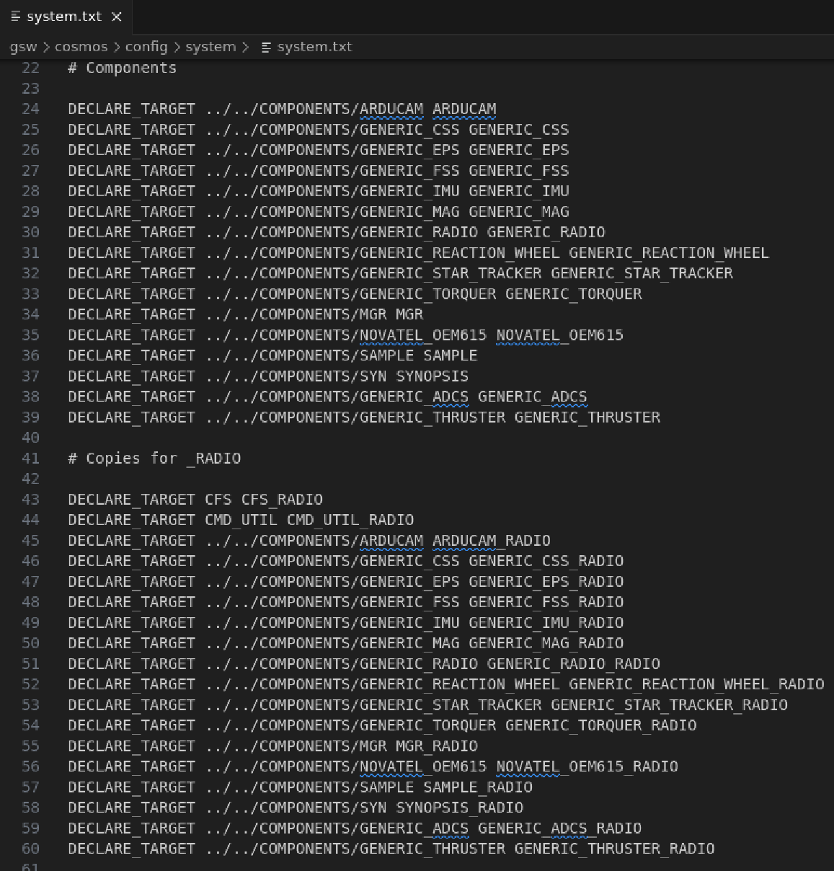The width and height of the screenshot is (834, 871).
Task: Click GENERIC_TORQUER target name on line 33
Action: (x=574, y=294)
